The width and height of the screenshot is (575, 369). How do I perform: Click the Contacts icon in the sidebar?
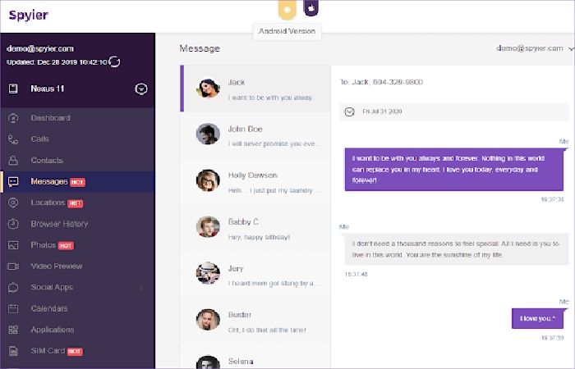[x=13, y=161]
